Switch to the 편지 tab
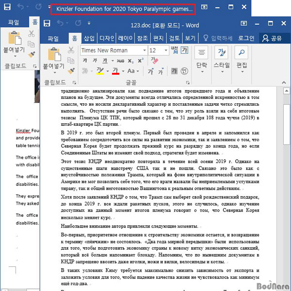Screen dimensions: 291x291 pyautogui.click(x=158, y=38)
